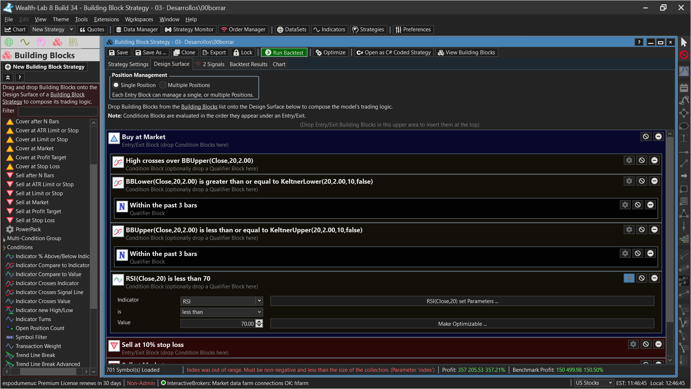Viewport: 691px width, 389px height.
Task: Open the Strategies panel
Action: (x=368, y=29)
